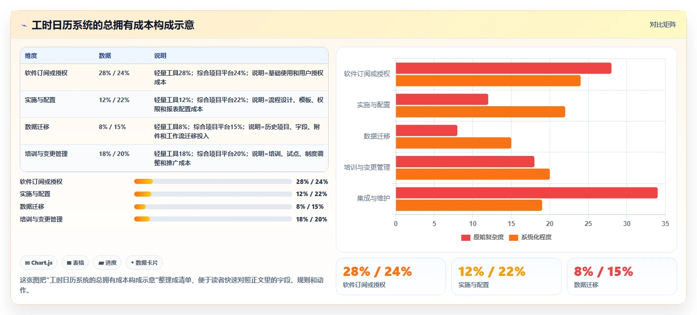
Task: Click the 35 tick on chart axis
Action: (665, 224)
